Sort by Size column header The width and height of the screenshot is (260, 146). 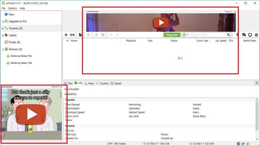pyautogui.click(x=150, y=41)
